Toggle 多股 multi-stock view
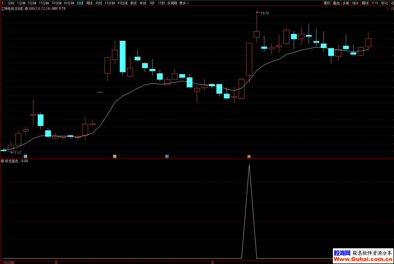 click(x=346, y=3)
